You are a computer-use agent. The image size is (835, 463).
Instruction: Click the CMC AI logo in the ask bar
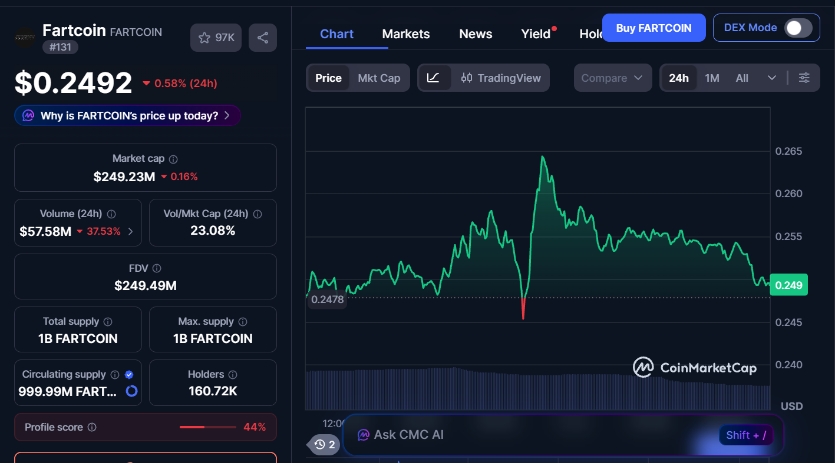[363, 435]
